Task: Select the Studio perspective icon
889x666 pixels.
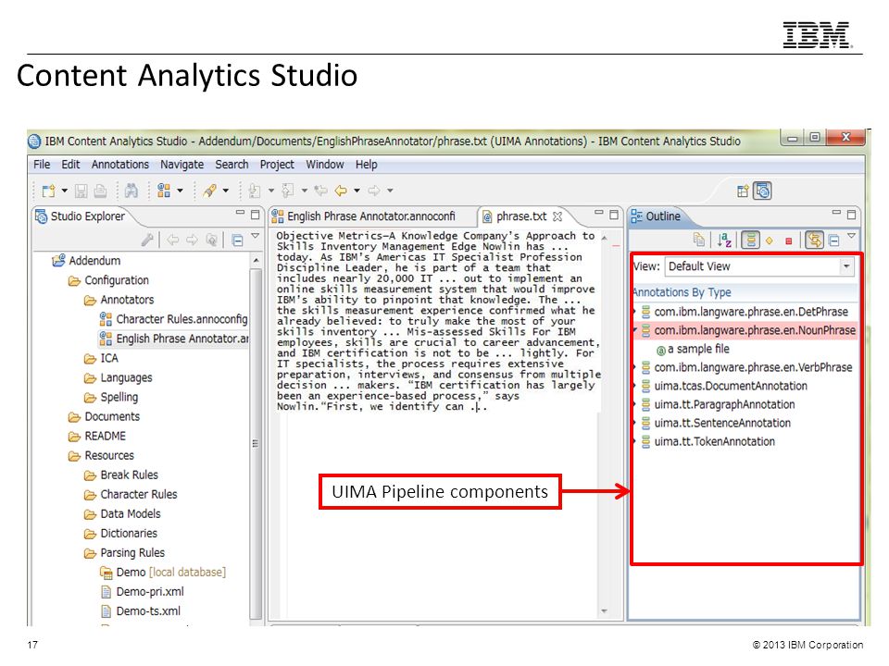Action: (762, 191)
